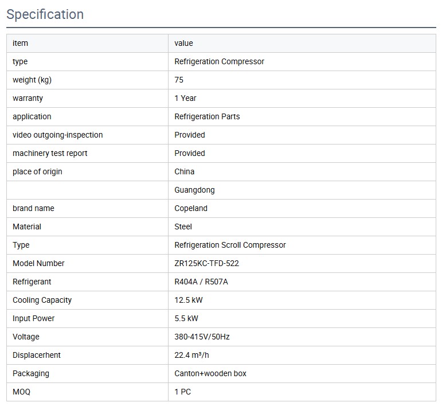Select the Refrigeration Parts application value
The height and width of the screenshot is (406, 442).
click(207, 116)
